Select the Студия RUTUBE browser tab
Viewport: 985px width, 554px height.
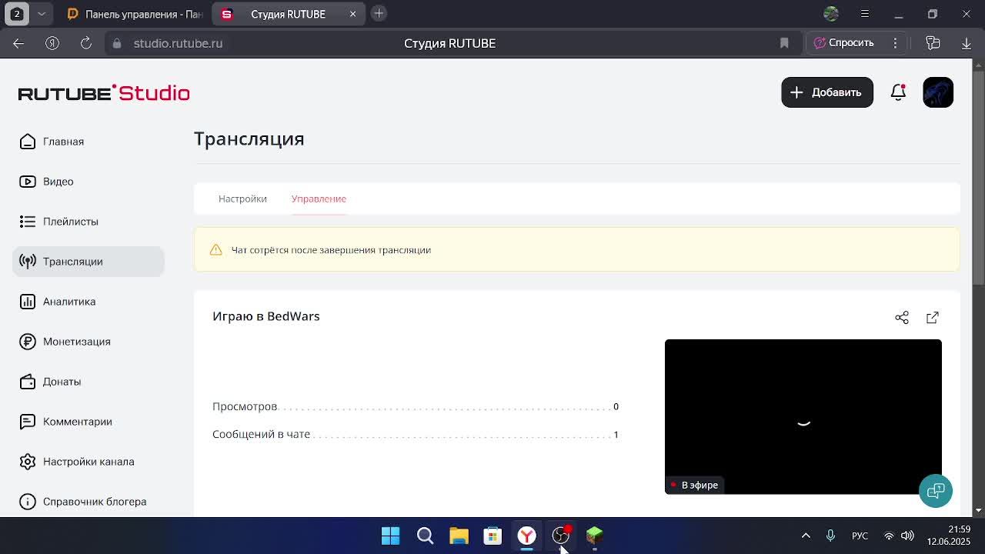pos(288,14)
